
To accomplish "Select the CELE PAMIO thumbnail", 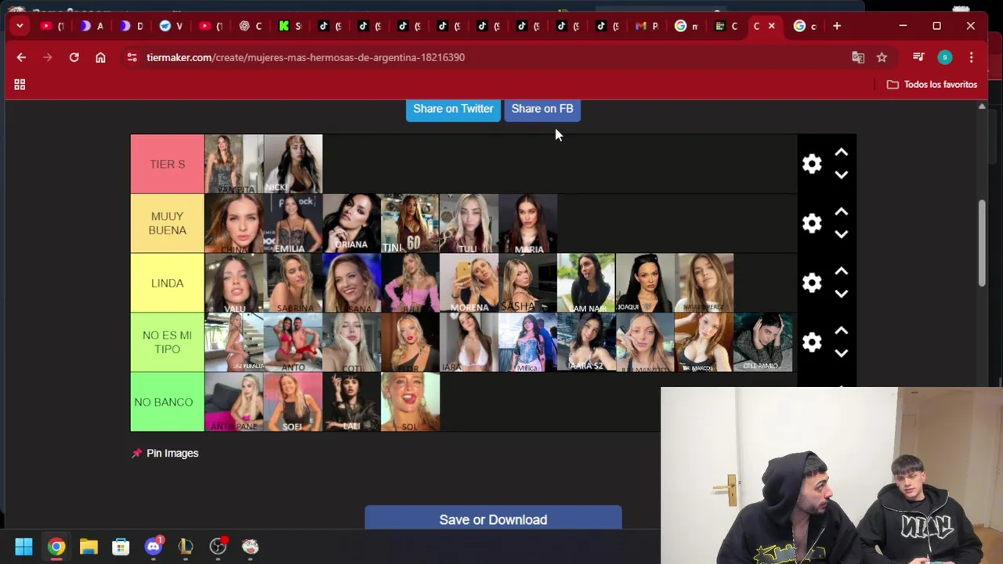I will point(762,342).
